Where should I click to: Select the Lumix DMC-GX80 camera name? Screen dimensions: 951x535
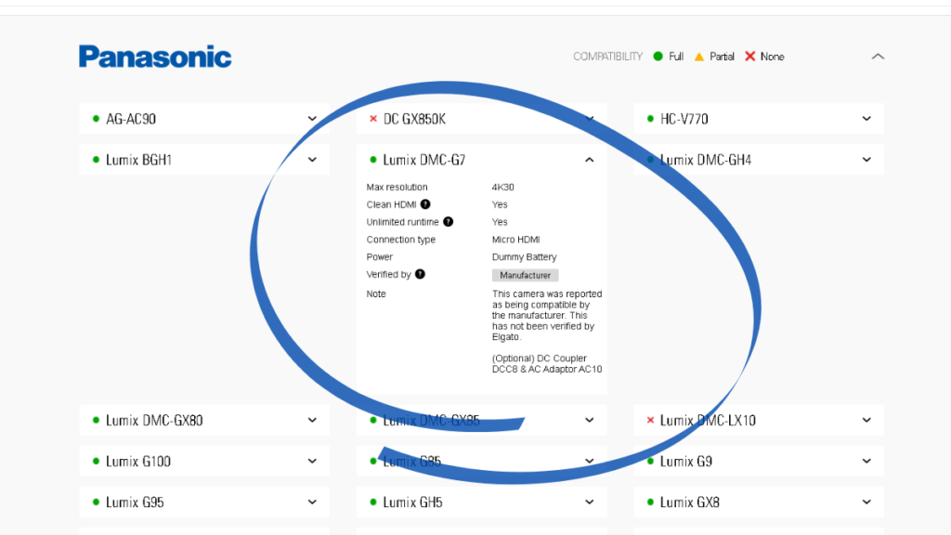coord(155,420)
